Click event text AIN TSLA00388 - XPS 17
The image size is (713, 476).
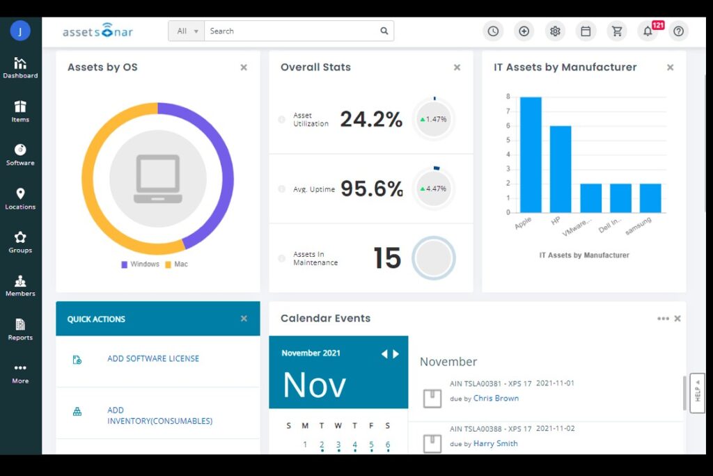(x=491, y=429)
